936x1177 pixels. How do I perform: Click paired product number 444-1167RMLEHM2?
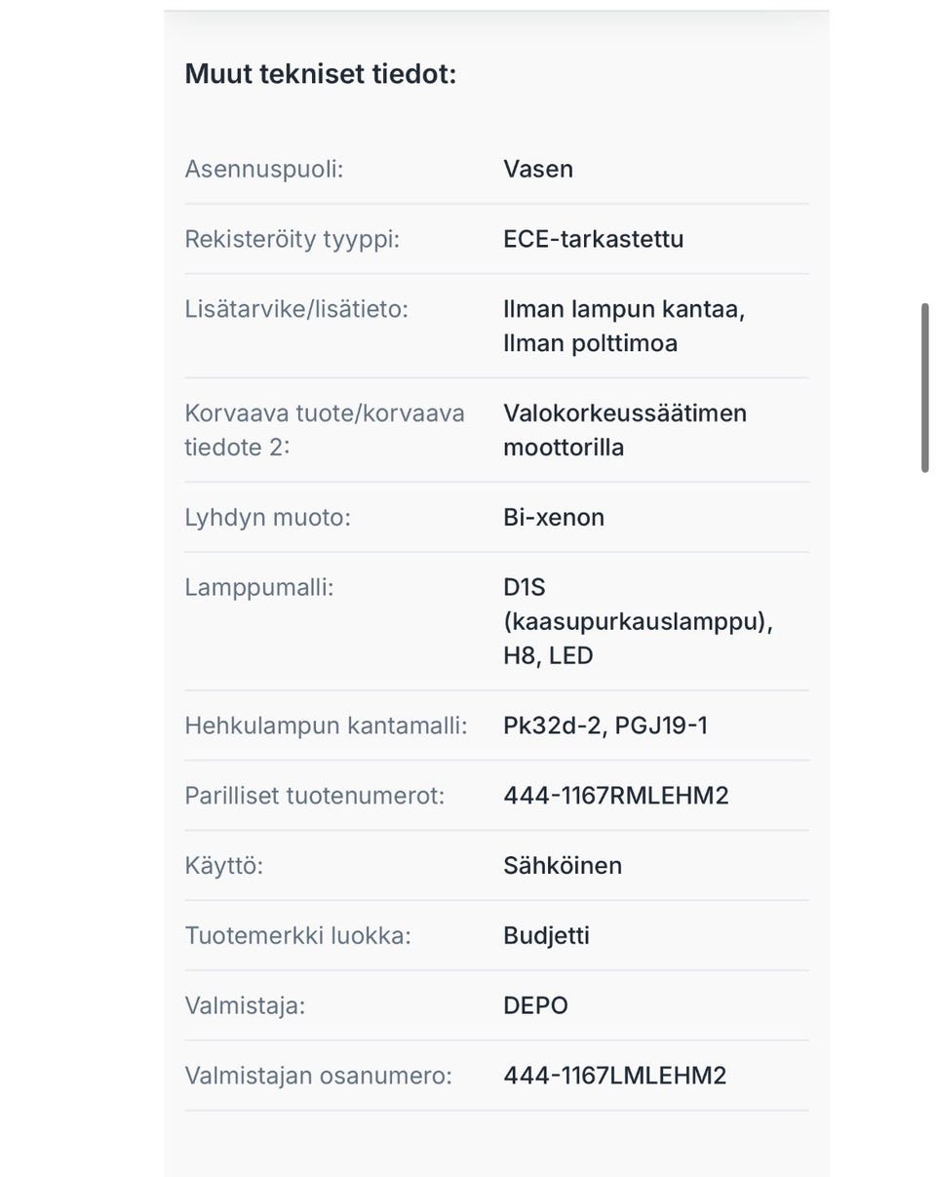click(x=615, y=796)
